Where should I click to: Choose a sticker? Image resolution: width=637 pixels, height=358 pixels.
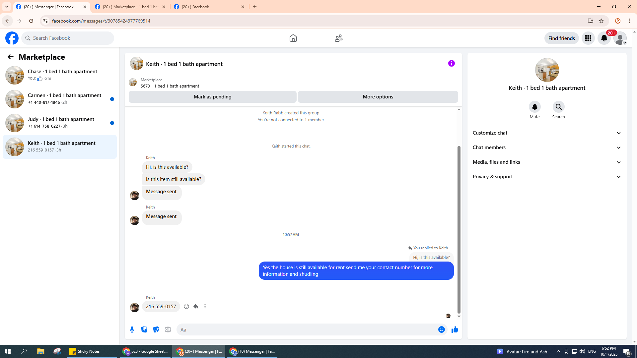point(156,329)
